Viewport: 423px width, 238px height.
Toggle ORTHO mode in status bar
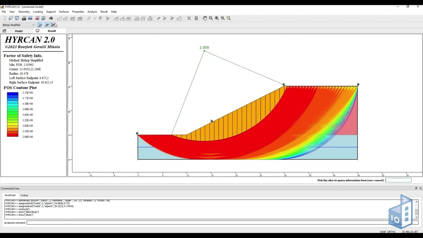391,232
